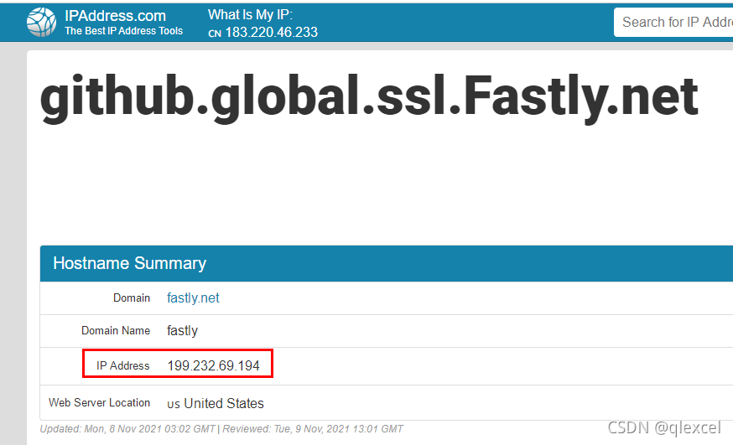The image size is (733, 445).
Task: Click the tagline 'The Best IP Address Tools'
Action: coord(123,31)
